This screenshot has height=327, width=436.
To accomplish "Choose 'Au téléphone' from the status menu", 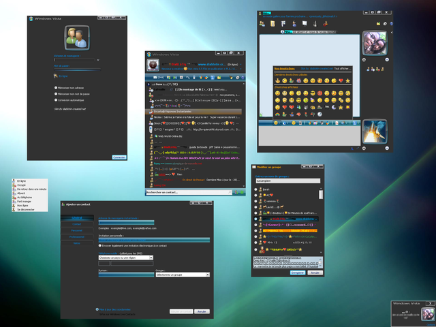I will pyautogui.click(x=25, y=197).
